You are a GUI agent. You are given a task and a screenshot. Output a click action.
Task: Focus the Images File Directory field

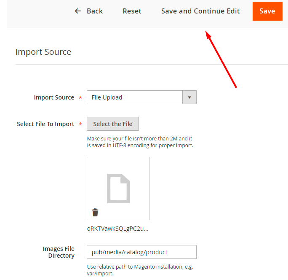[x=141, y=252]
